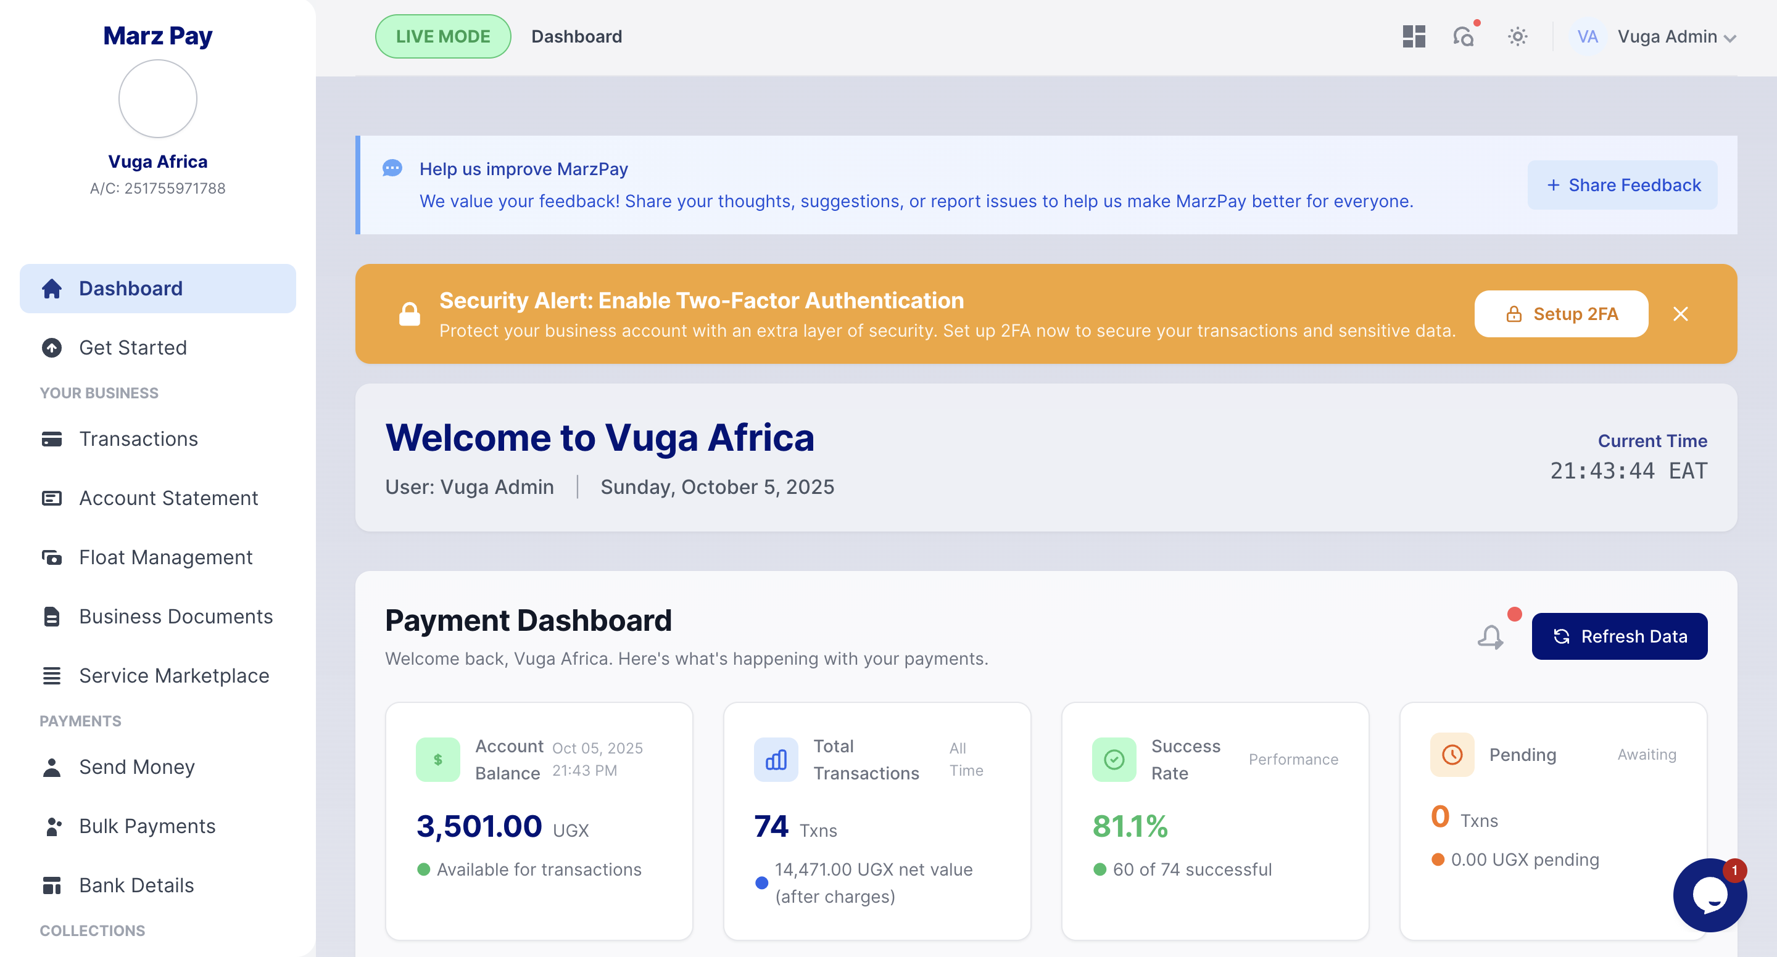Viewport: 1777px width, 957px height.
Task: Click the Pending clock icon
Action: coord(1451,754)
